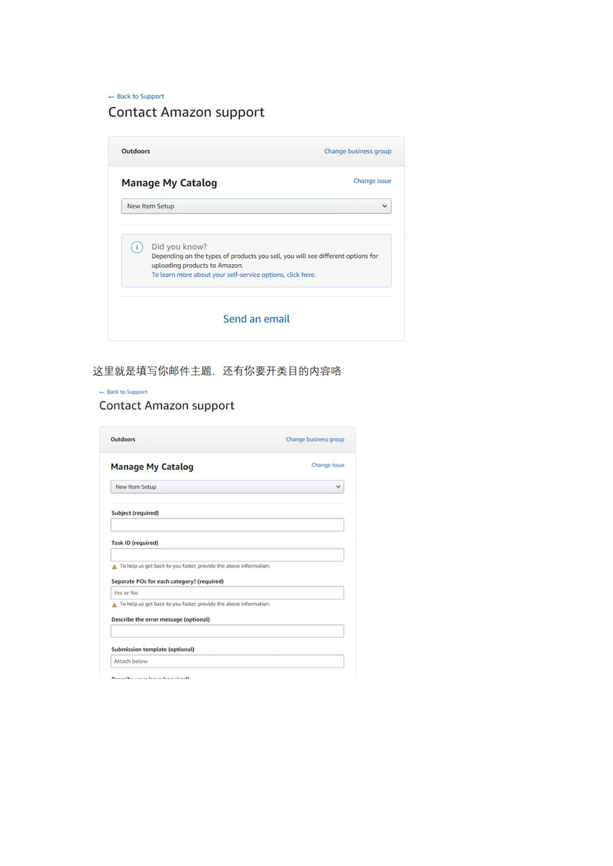Open upper New Item Setup dropdown
The height and width of the screenshot is (866, 613).
(x=256, y=206)
